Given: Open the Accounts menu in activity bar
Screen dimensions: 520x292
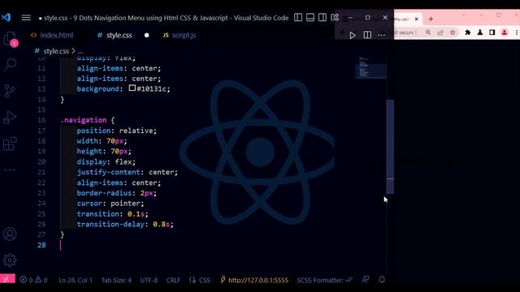Looking at the screenshot, I should pyautogui.click(x=10, y=234).
